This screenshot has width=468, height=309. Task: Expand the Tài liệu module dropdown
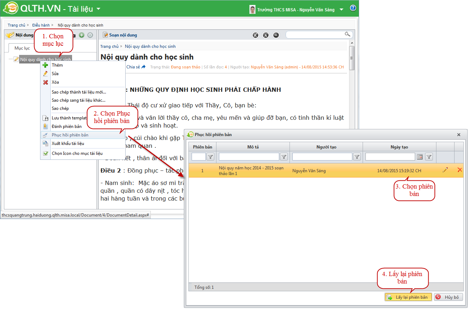(x=98, y=9)
